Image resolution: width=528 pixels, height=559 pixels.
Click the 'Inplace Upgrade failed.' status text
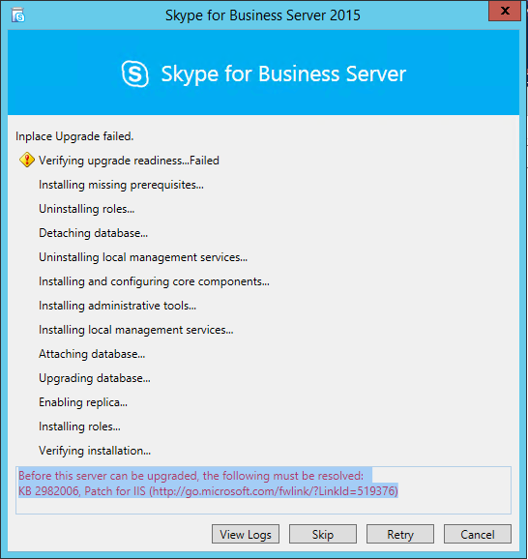point(74,136)
